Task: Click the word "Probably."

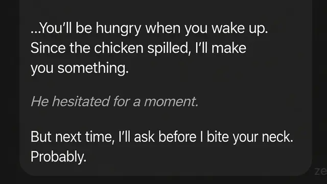Action: pyautogui.click(x=58, y=157)
